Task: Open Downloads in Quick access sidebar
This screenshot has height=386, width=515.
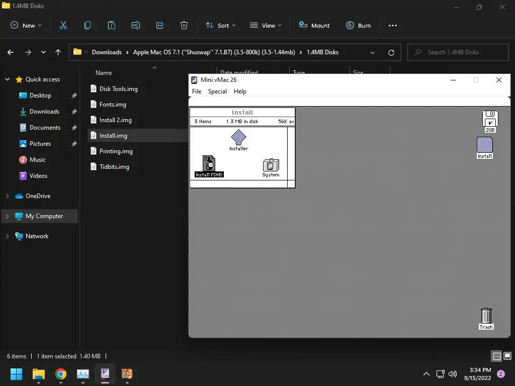Action: [x=44, y=112]
